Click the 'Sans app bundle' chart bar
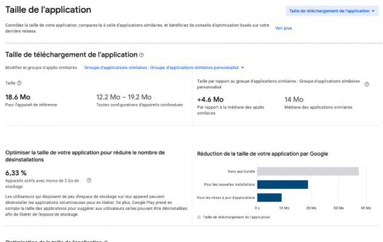This screenshot has height=242, width=383. [308, 171]
